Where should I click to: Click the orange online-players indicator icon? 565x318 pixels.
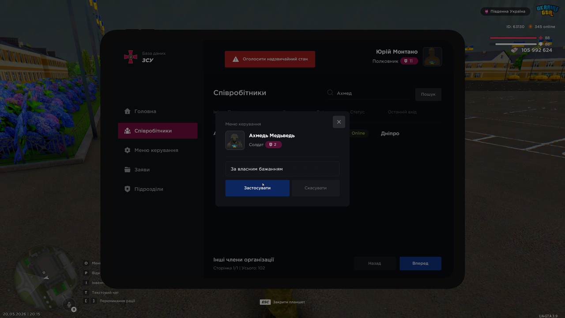click(531, 26)
